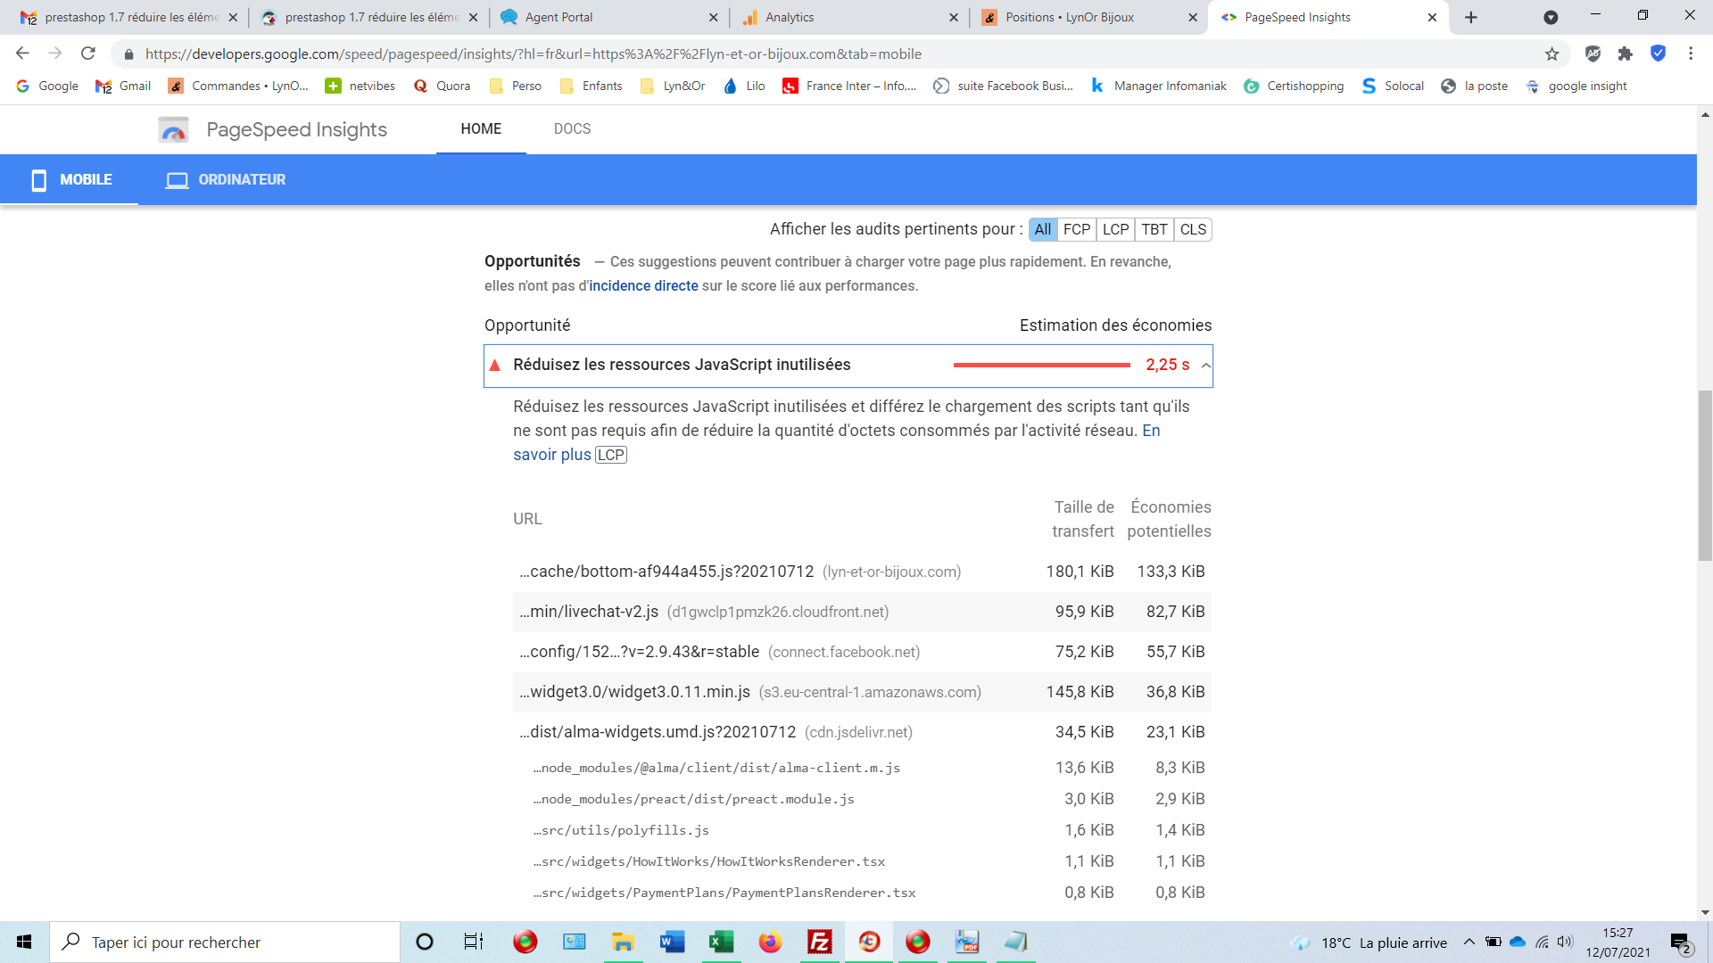Open Chrome three-dot menu
1713x963 pixels.
click(1691, 53)
